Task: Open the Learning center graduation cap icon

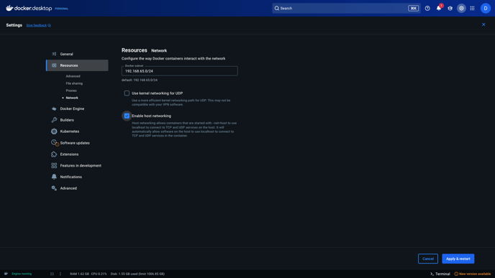Action: point(450,9)
